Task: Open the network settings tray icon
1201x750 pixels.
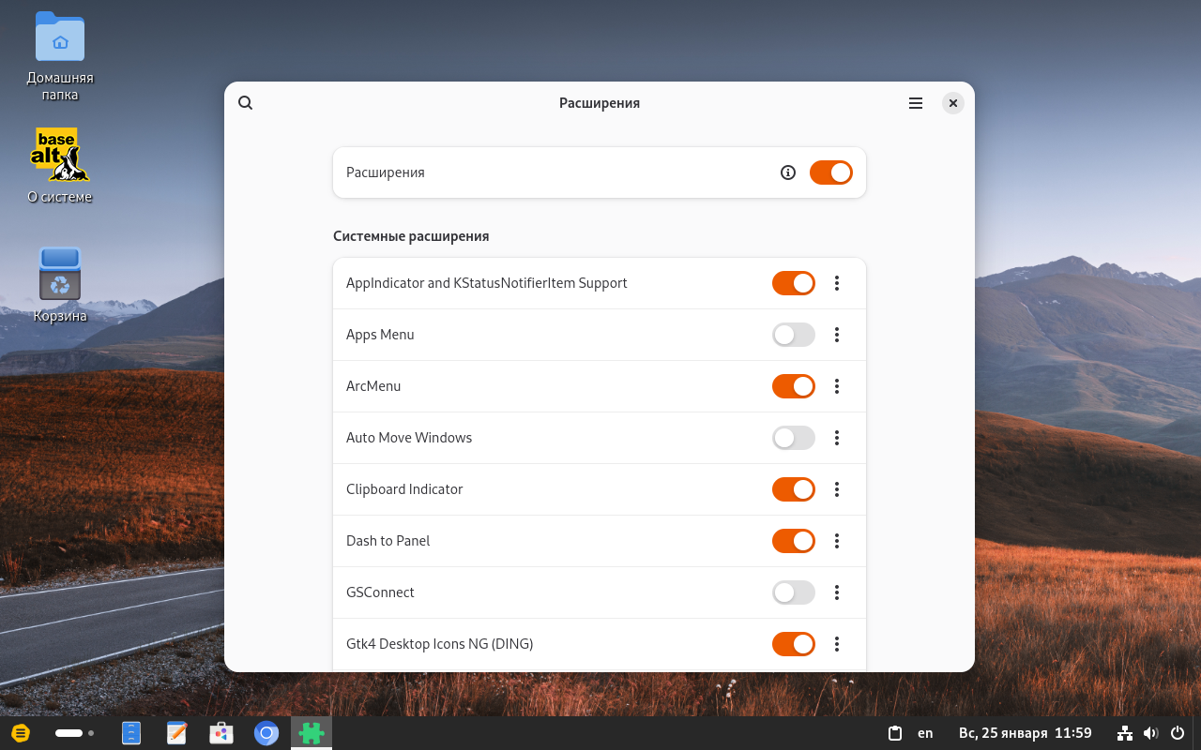Action: pos(1124,732)
